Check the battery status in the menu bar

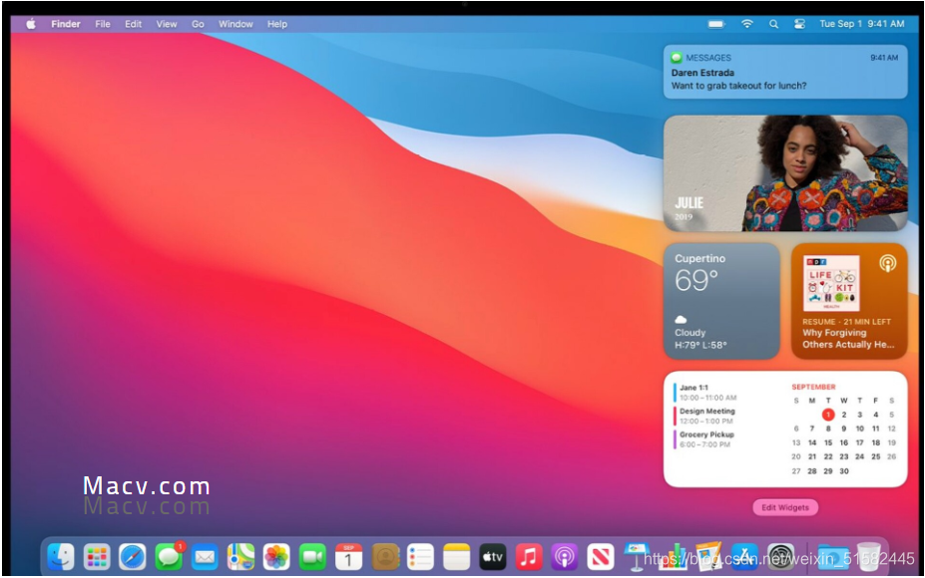point(716,24)
